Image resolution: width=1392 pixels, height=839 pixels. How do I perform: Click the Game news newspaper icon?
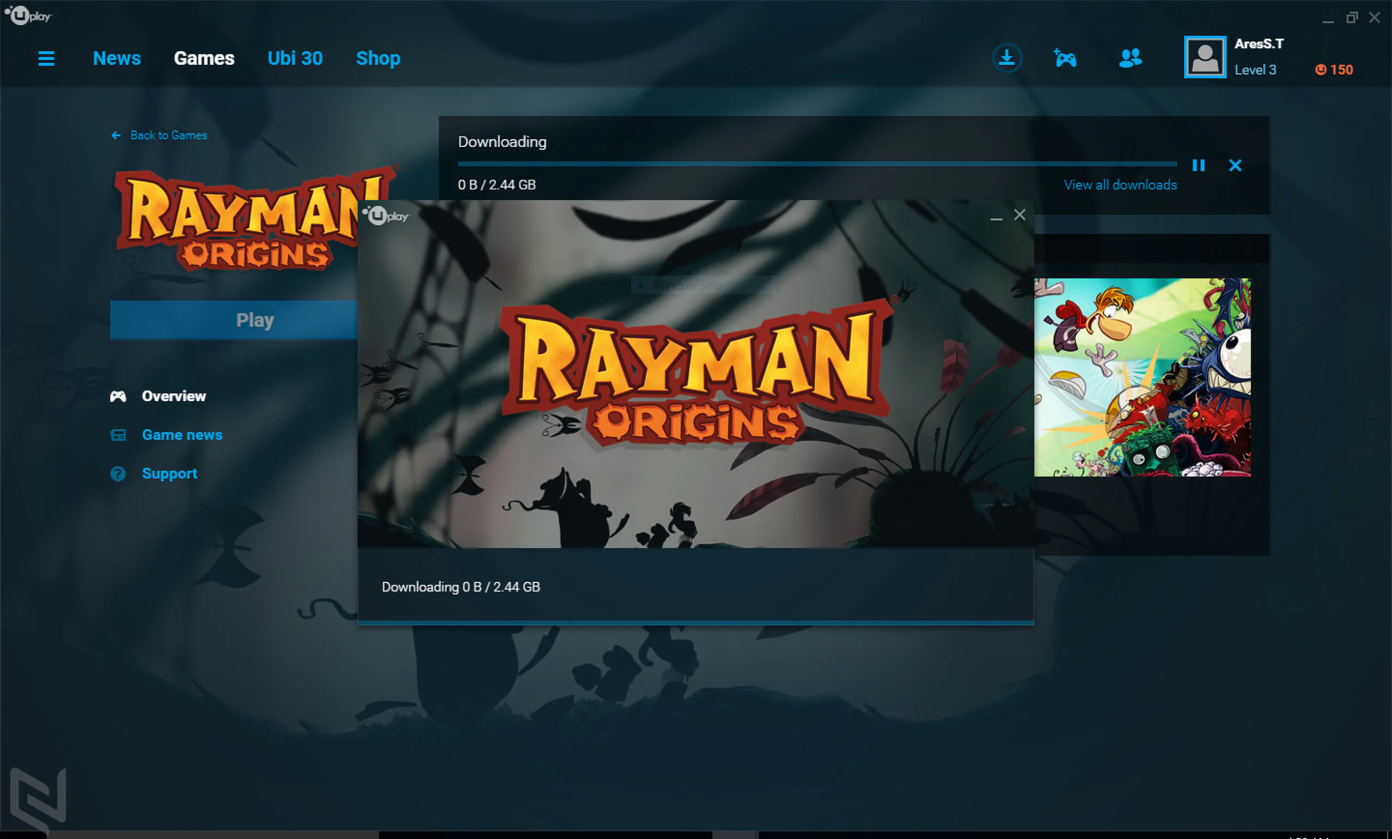coord(118,435)
